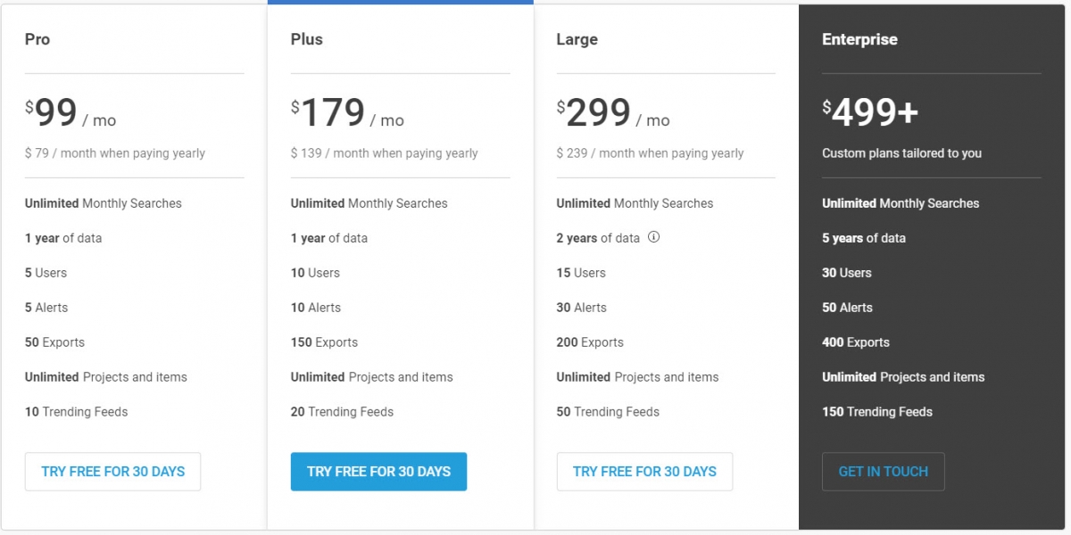Screen dimensions: 1071x535
Task: Click Custom plans tailored to you text
Action: [x=901, y=153]
